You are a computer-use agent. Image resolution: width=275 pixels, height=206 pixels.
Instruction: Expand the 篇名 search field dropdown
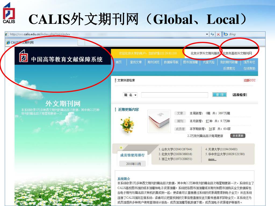point(130,95)
